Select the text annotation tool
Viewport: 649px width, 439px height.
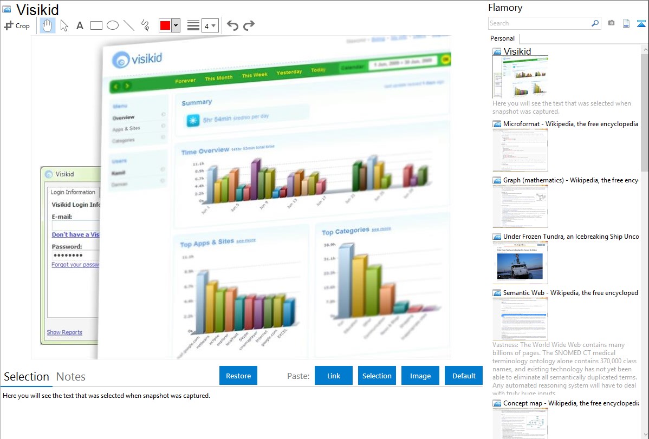tap(80, 25)
